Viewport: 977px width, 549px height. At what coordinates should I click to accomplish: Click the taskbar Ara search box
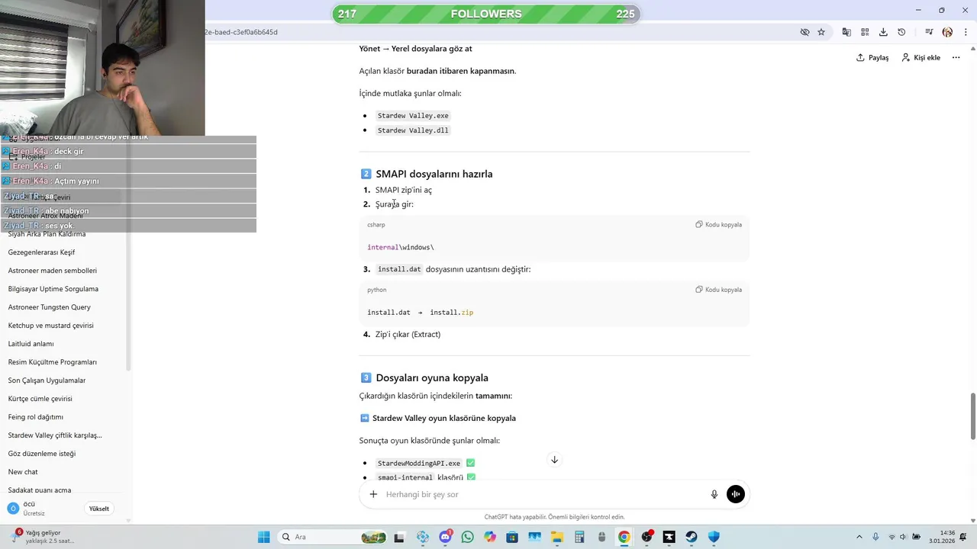(x=332, y=537)
